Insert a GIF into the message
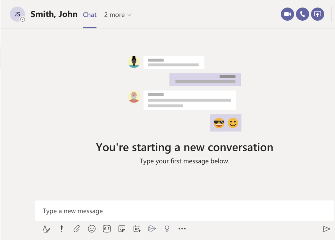 coord(107,229)
